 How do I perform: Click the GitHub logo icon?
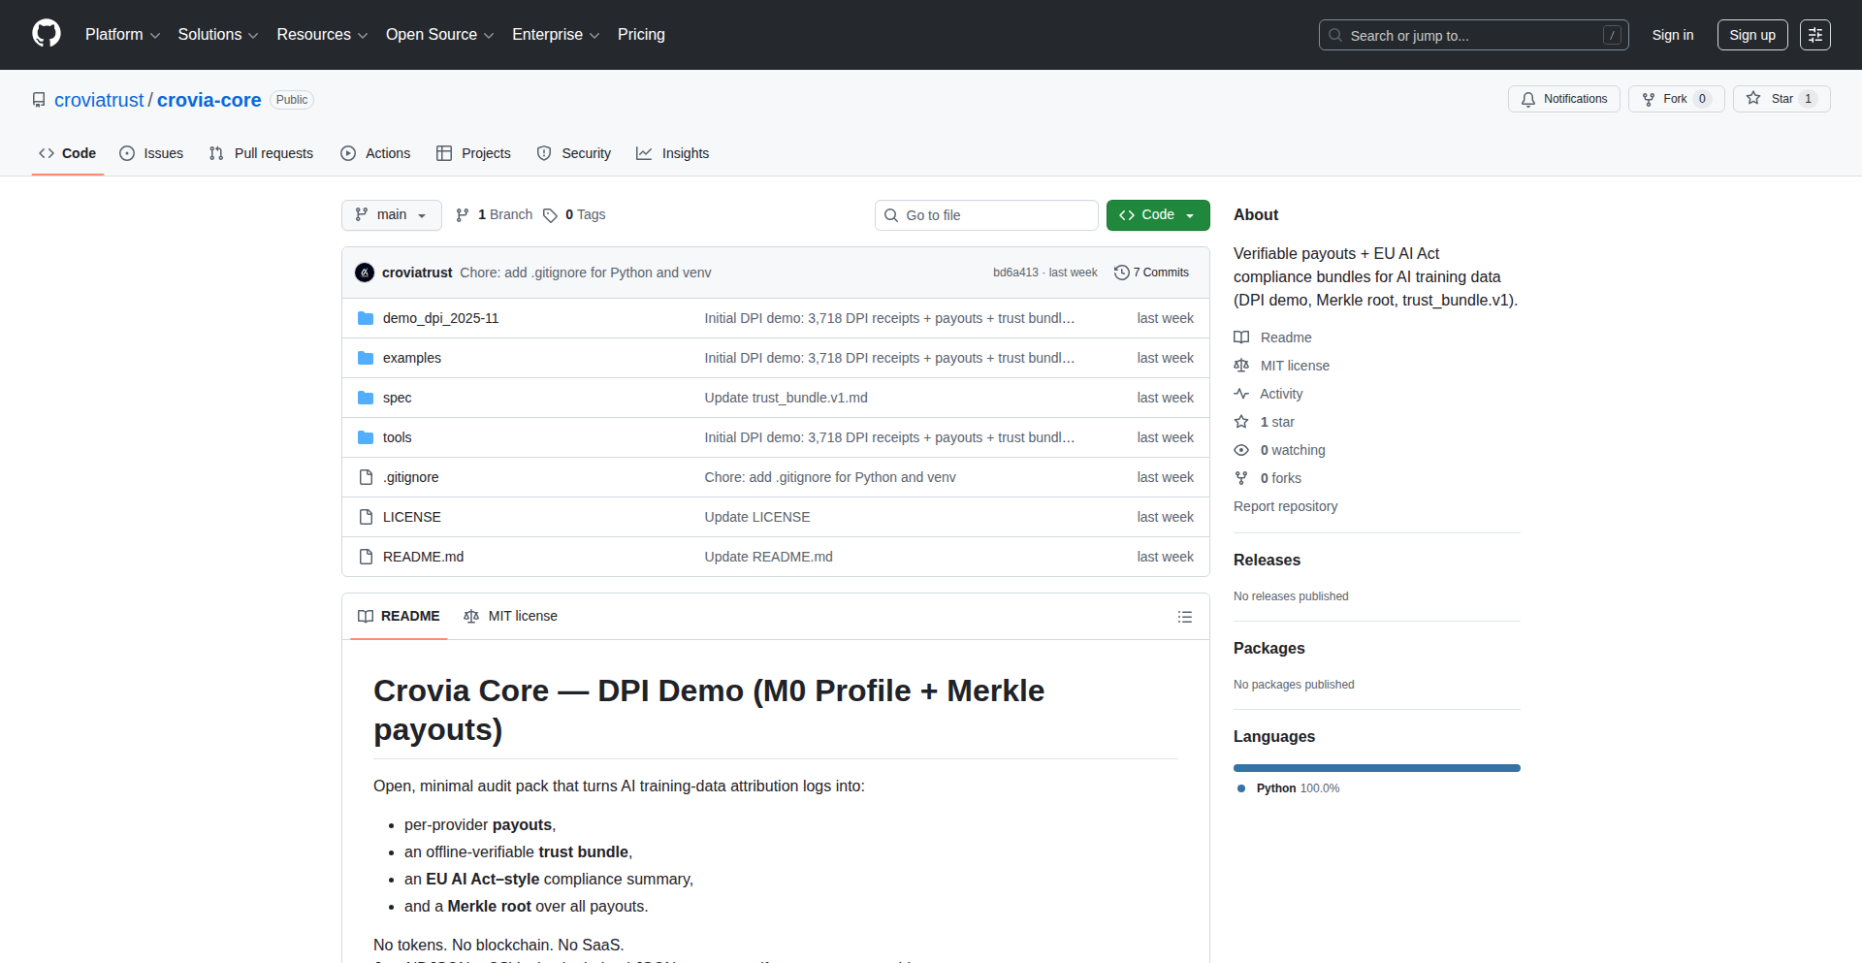pyautogui.click(x=46, y=34)
